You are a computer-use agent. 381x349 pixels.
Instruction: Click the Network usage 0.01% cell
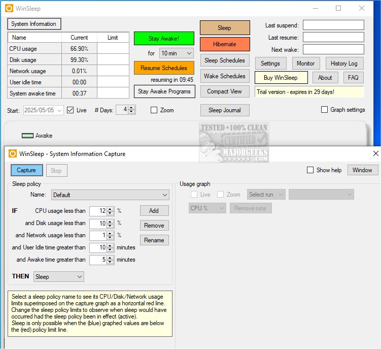(x=80, y=71)
